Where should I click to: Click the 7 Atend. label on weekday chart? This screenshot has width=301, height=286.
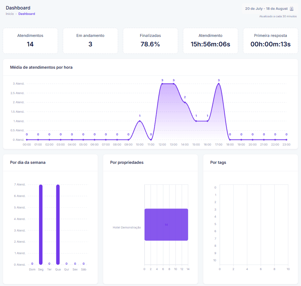20,184
